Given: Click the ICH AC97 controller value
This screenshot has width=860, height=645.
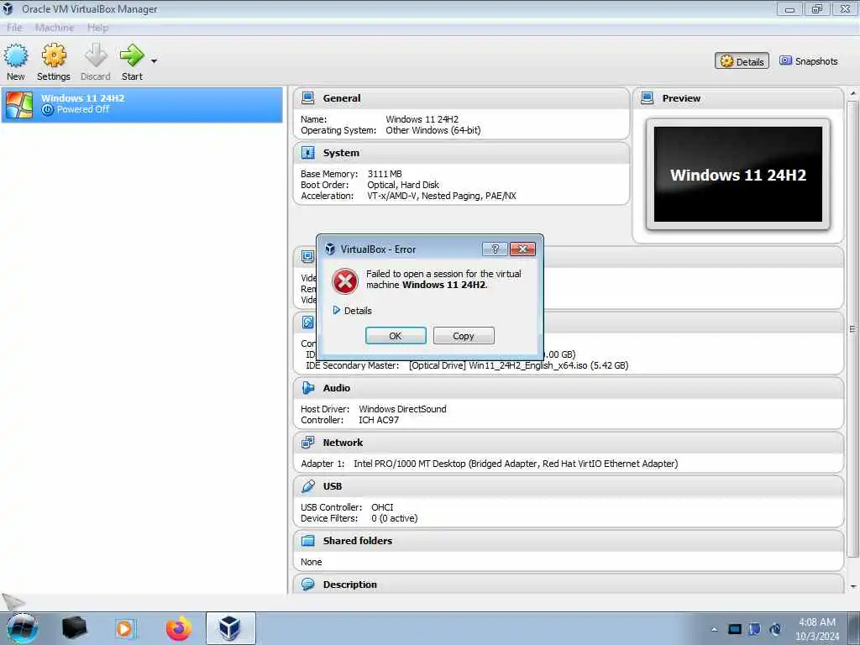Looking at the screenshot, I should [x=379, y=420].
